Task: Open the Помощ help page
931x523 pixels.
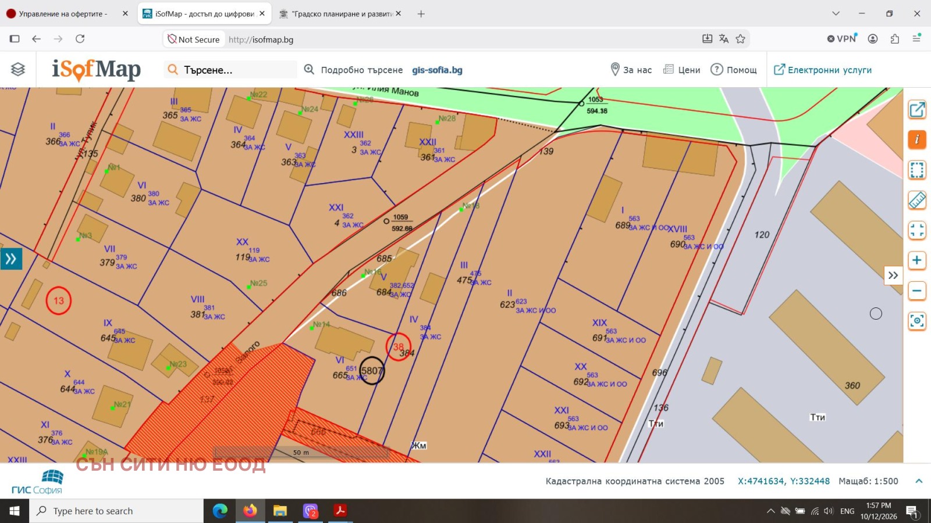Action: tap(734, 70)
